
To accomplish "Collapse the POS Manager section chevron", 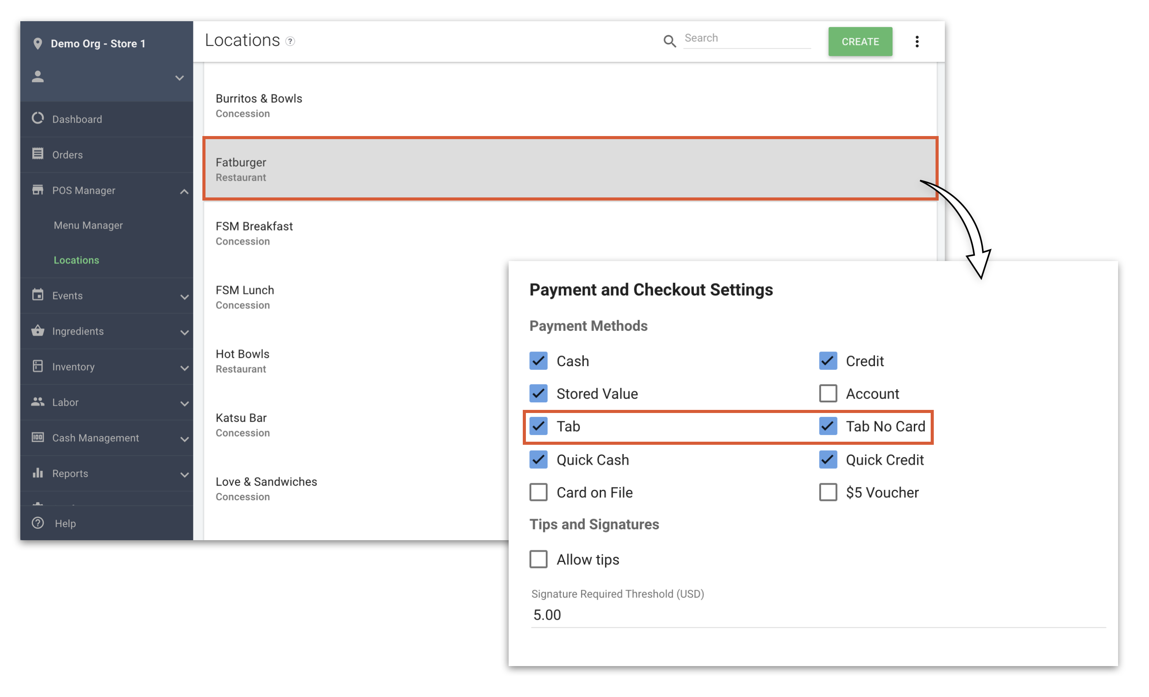I will click(x=185, y=192).
